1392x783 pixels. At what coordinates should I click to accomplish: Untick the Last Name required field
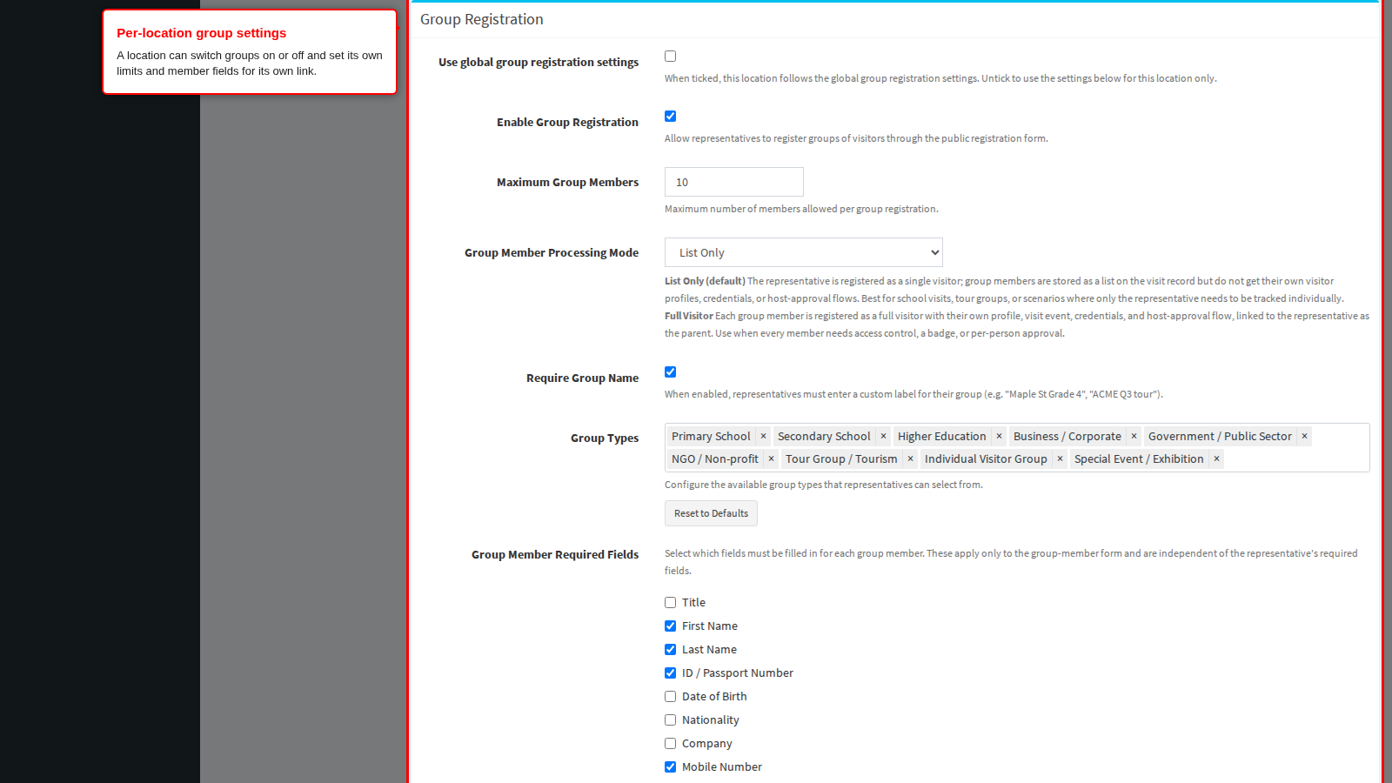click(670, 650)
